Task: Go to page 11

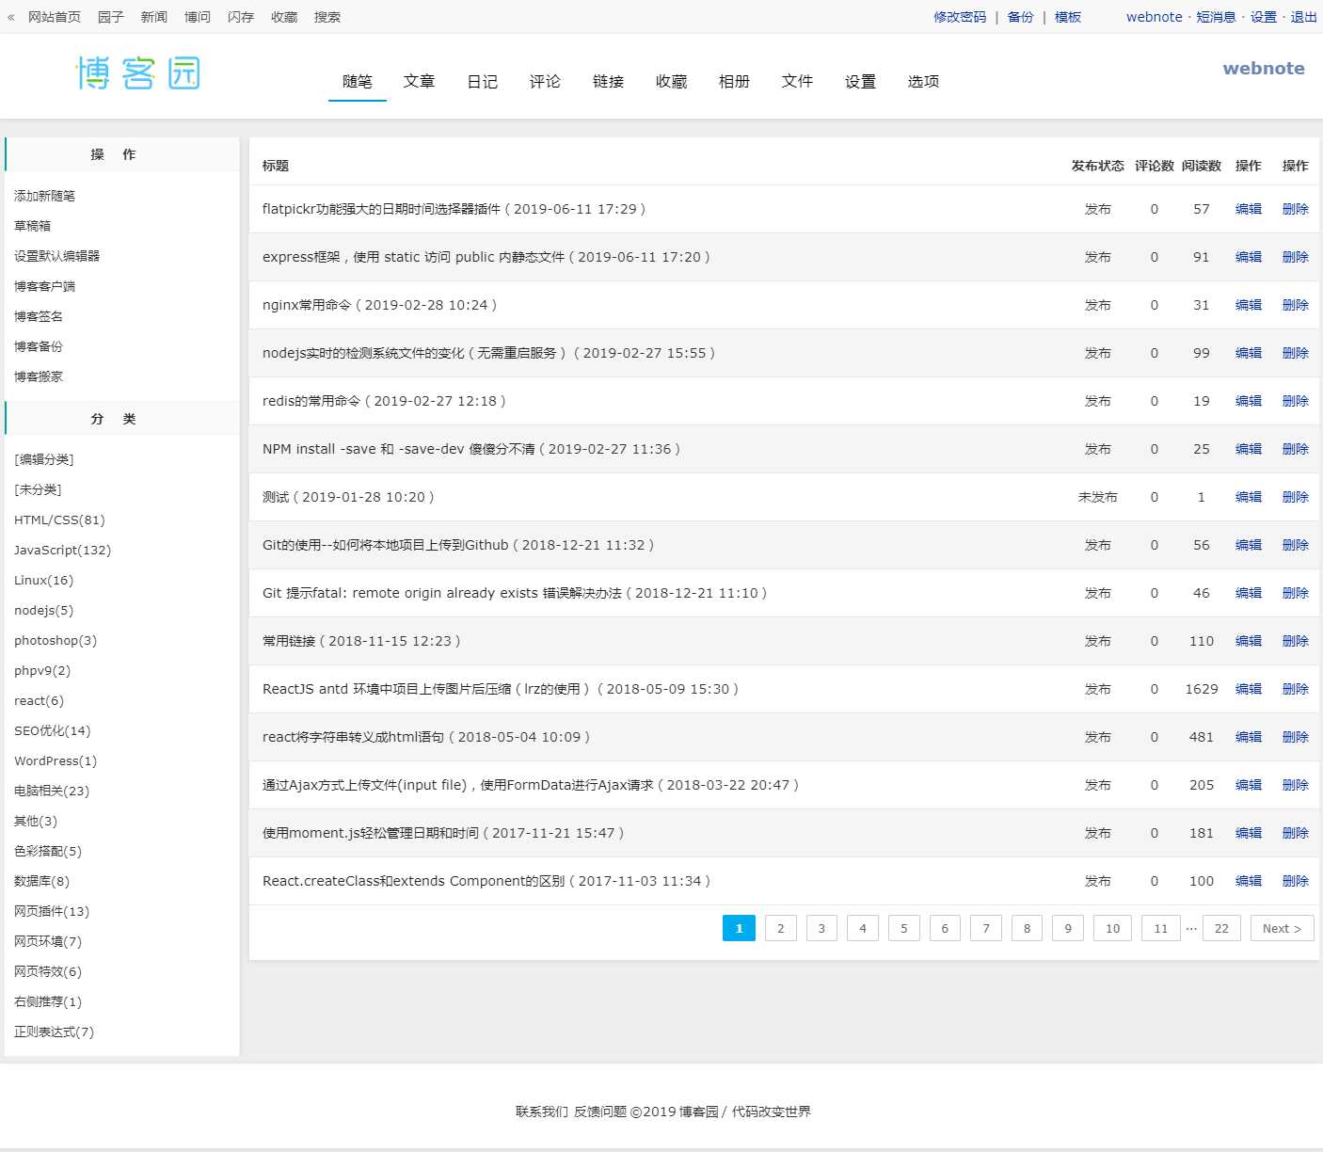Action: pyautogui.click(x=1161, y=928)
